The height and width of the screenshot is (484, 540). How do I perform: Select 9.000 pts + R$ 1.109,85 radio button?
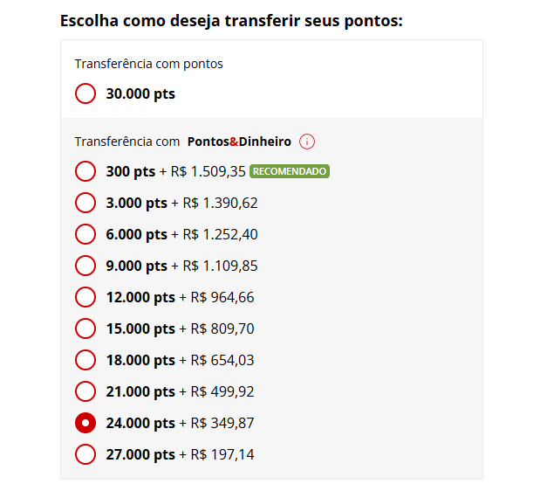(85, 266)
